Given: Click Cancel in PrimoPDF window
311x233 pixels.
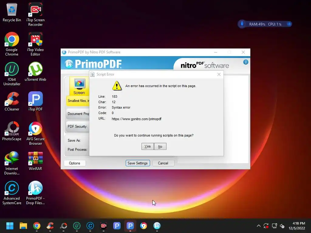Looking at the screenshot, I should tap(163, 163).
